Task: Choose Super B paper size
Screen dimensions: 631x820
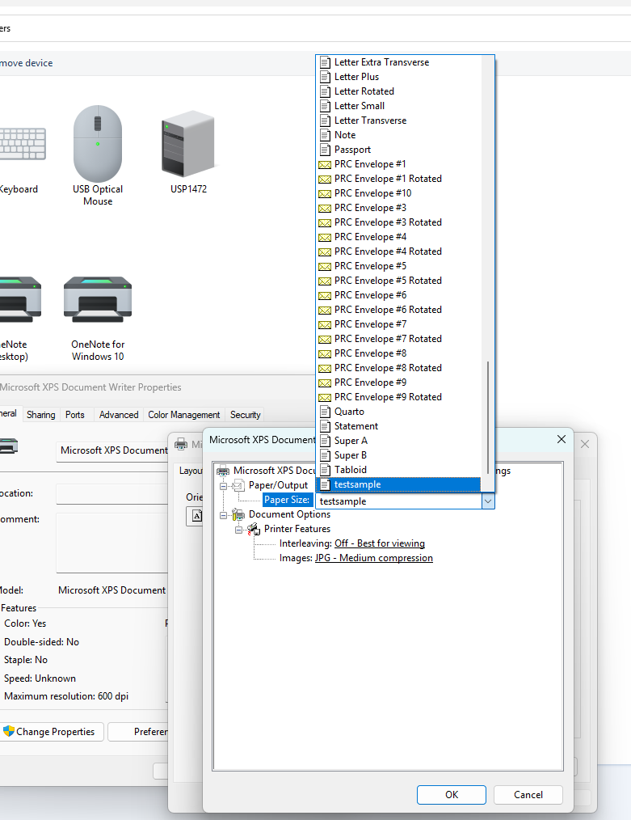Action: point(398,455)
